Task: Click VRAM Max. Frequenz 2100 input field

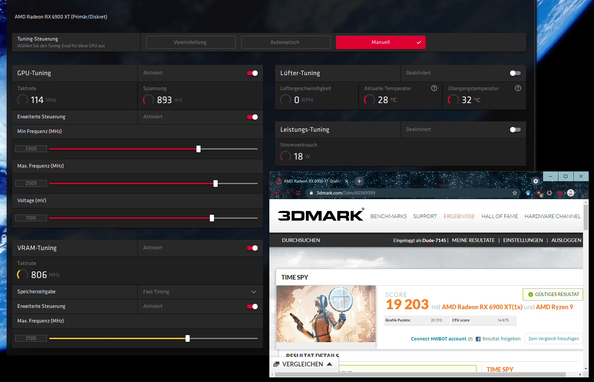Action: 31,338
